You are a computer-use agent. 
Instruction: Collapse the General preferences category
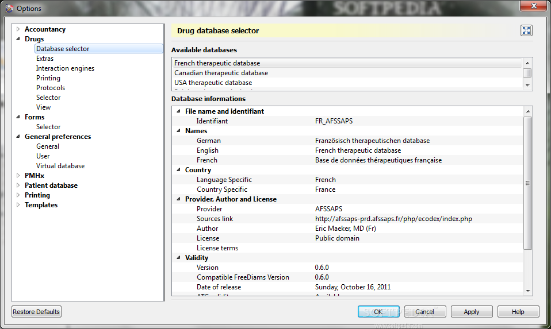(x=18, y=137)
